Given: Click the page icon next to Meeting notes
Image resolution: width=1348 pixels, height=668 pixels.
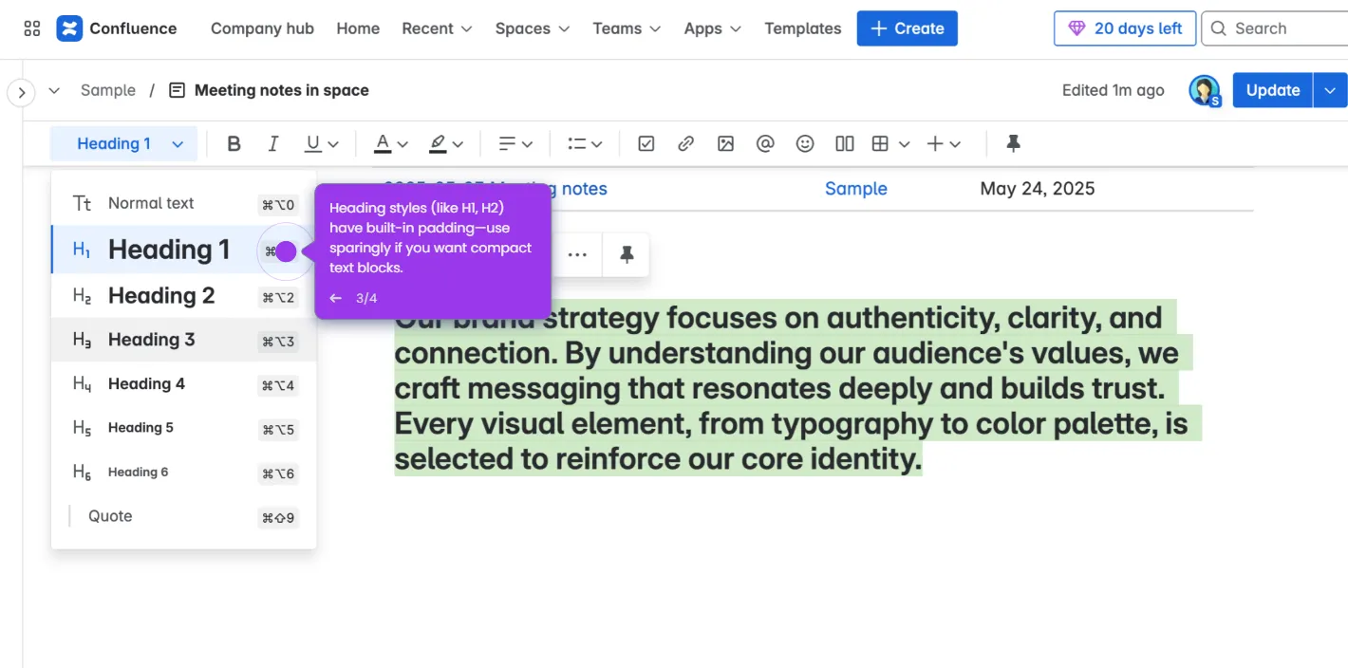Looking at the screenshot, I should [177, 91].
